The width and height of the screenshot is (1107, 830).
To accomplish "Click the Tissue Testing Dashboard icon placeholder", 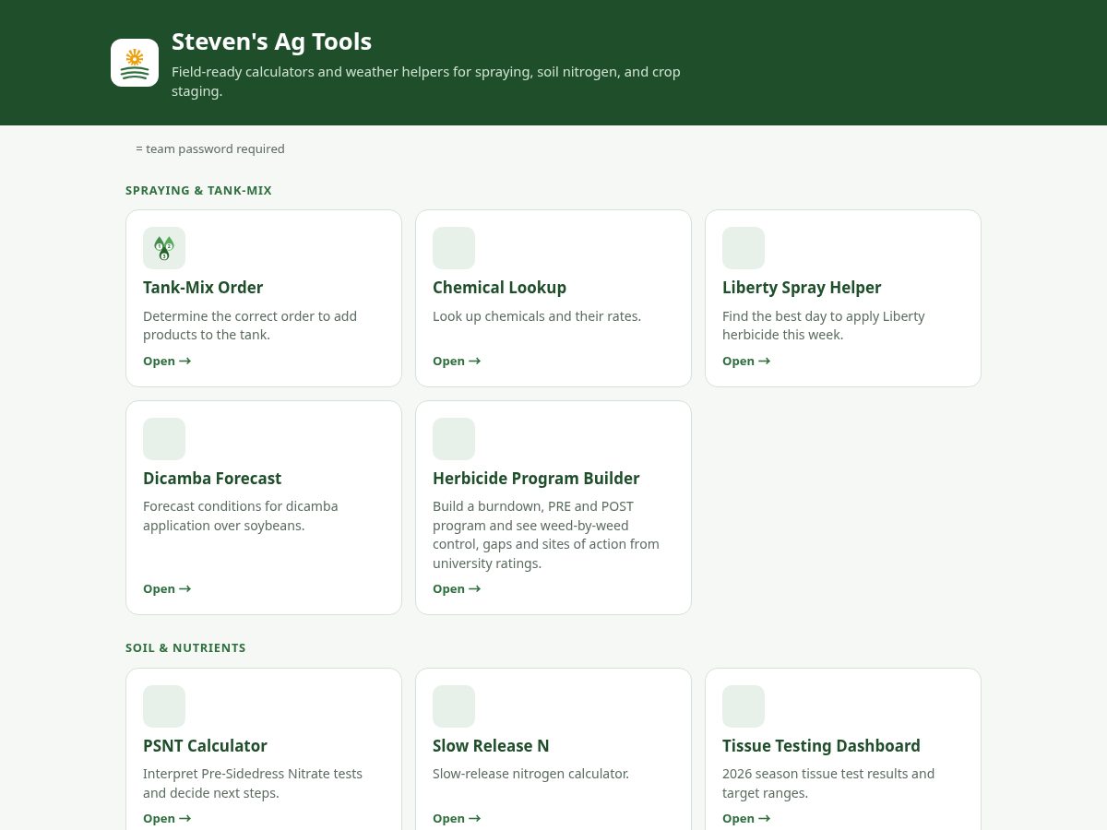I will coord(744,706).
